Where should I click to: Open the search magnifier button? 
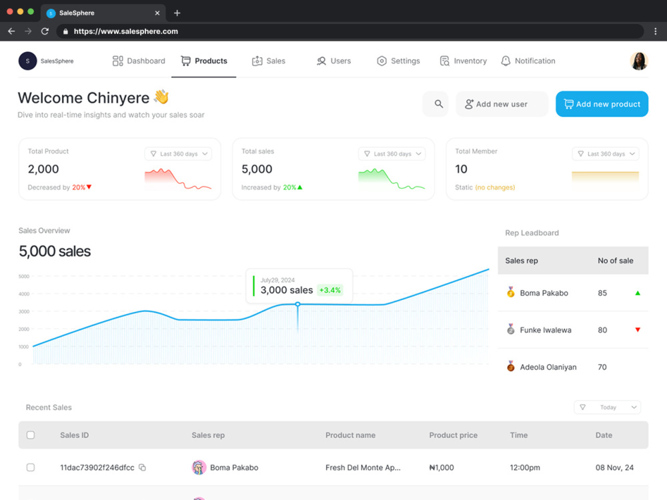pos(436,104)
